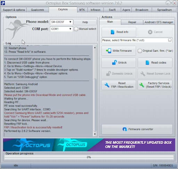Click the Unlock button label
This screenshot has width=178, height=169.
(122, 63)
